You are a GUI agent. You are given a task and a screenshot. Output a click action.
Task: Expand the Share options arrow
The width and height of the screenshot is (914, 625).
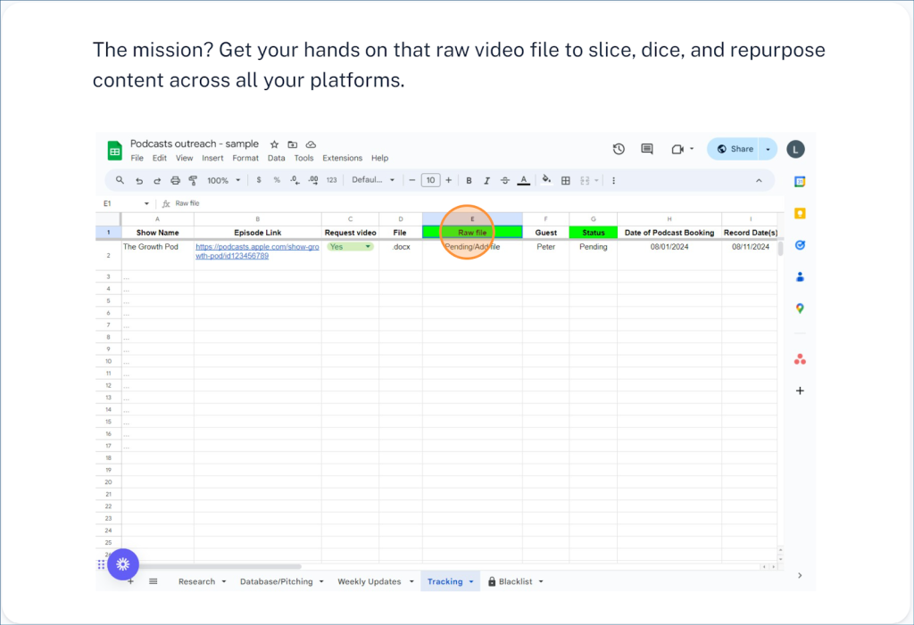[x=768, y=149]
